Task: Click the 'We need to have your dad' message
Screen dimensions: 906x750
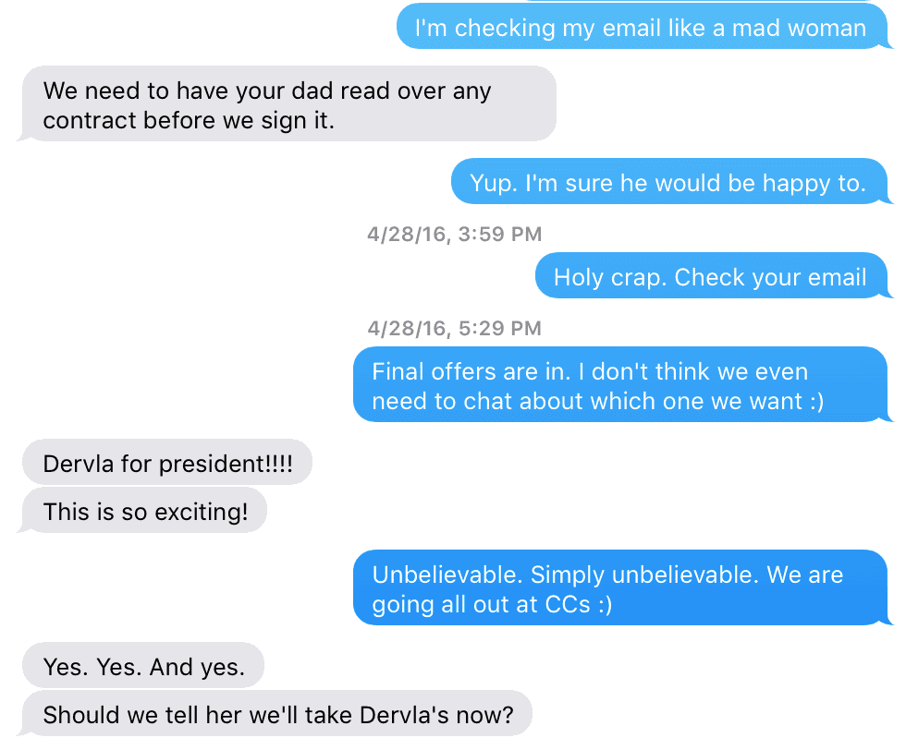Action: 288,104
